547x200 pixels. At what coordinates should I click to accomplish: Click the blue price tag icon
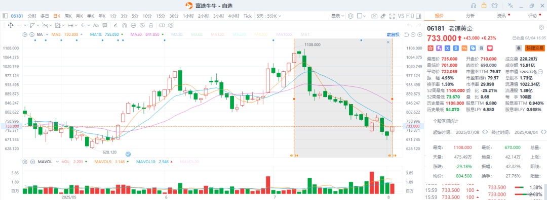[473, 47]
